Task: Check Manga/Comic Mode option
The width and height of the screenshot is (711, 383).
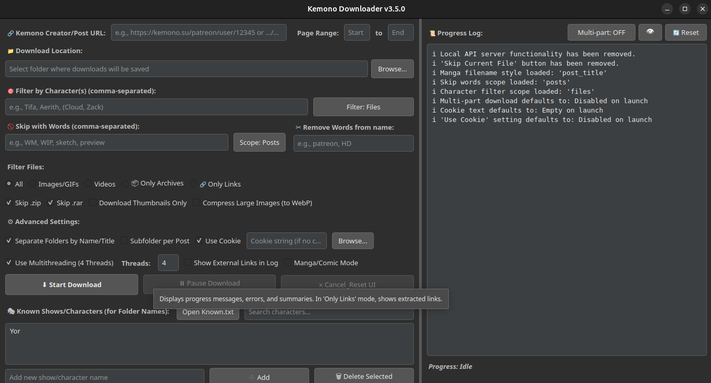Action: 288,263
